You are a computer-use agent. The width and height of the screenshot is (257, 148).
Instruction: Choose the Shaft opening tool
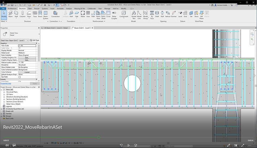(157, 14)
